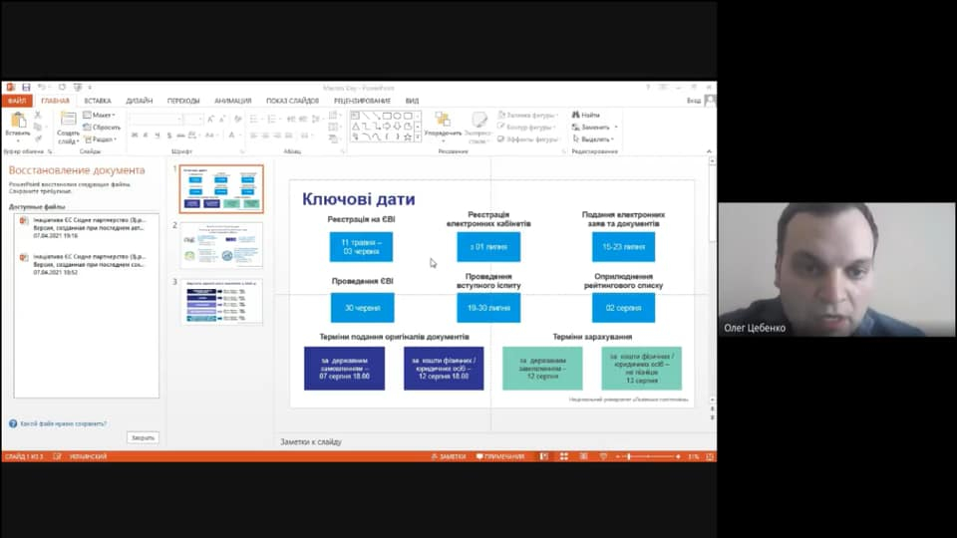Click the font color A icon
Screen dimensions: 957x538
tap(232, 135)
